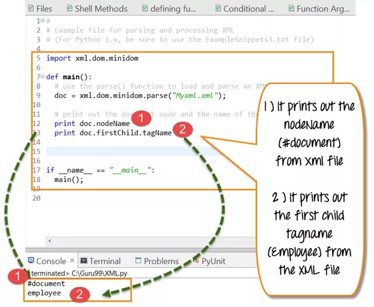The width and height of the screenshot is (374, 307).
Task: Click the Console monitor icon
Action: point(31,260)
